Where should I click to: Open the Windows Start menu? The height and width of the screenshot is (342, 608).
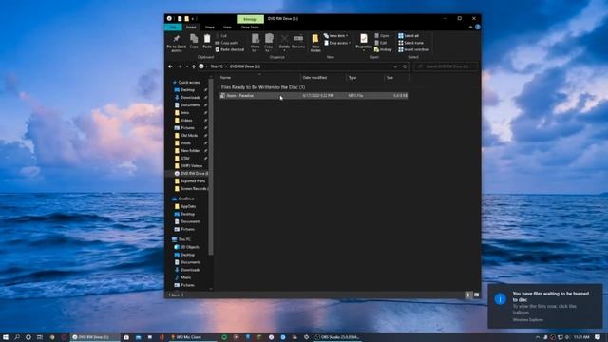[x=6, y=337]
